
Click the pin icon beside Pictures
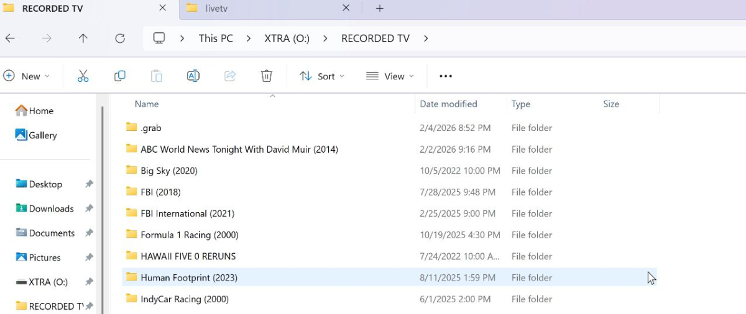click(89, 257)
